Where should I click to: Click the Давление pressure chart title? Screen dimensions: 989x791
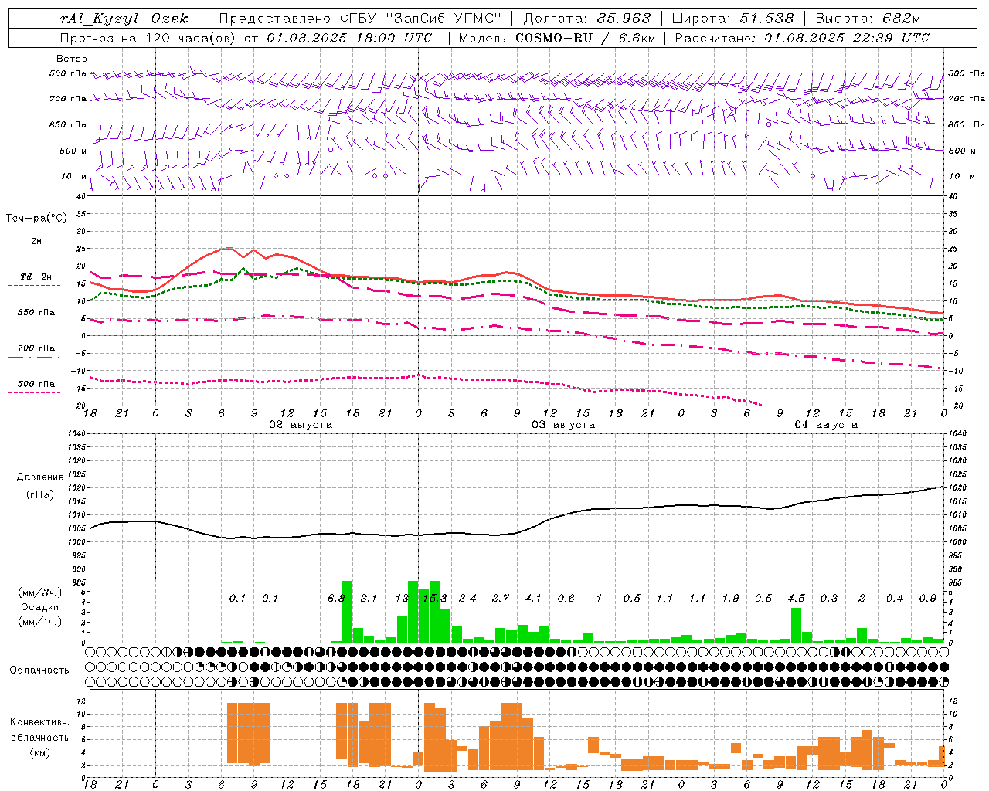(x=40, y=477)
